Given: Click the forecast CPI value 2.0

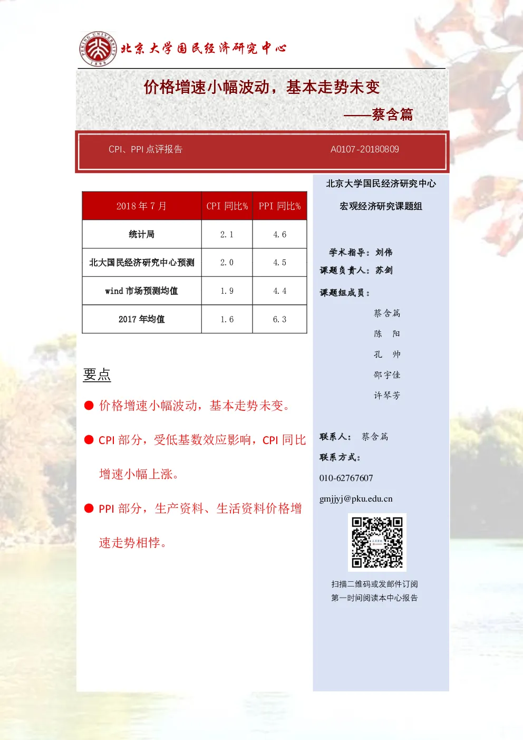Looking at the screenshot, I should 227,263.
